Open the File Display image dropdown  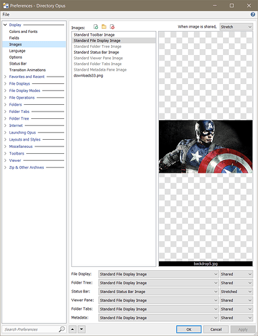[x=158, y=274]
